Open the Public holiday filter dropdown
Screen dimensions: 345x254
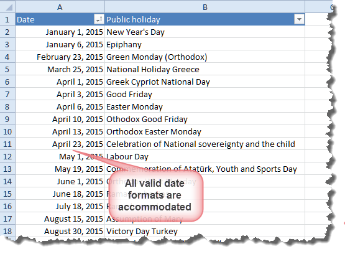point(299,19)
